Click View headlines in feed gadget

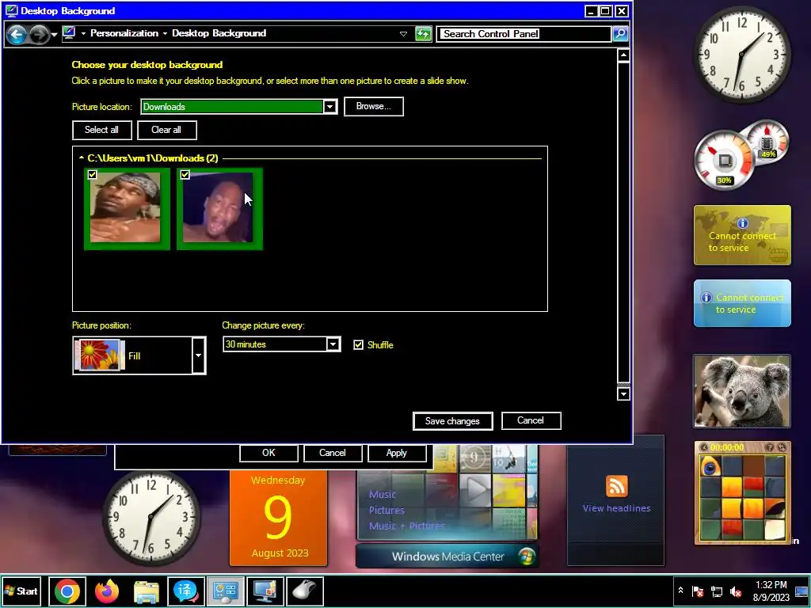[x=616, y=508]
